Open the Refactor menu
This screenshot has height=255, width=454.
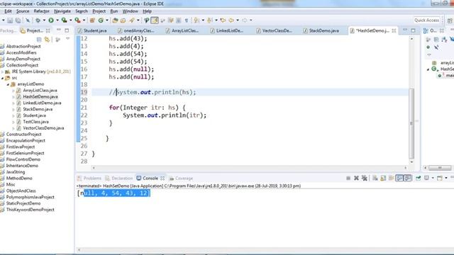pyautogui.click(x=41, y=11)
